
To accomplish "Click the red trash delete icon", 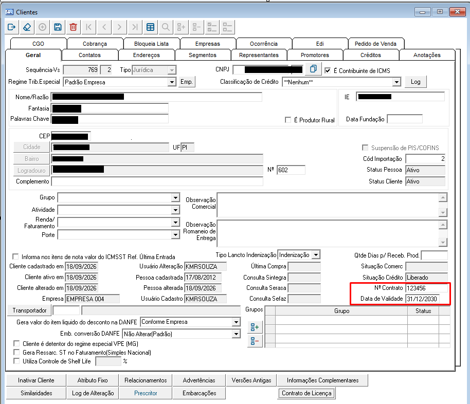I will 73,27.
